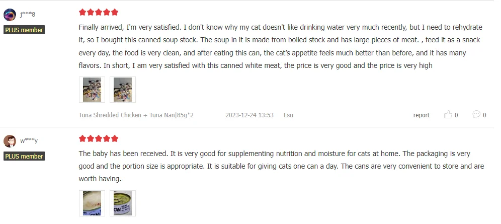
Task: Open second photo in j***8's review
Action: [123, 90]
